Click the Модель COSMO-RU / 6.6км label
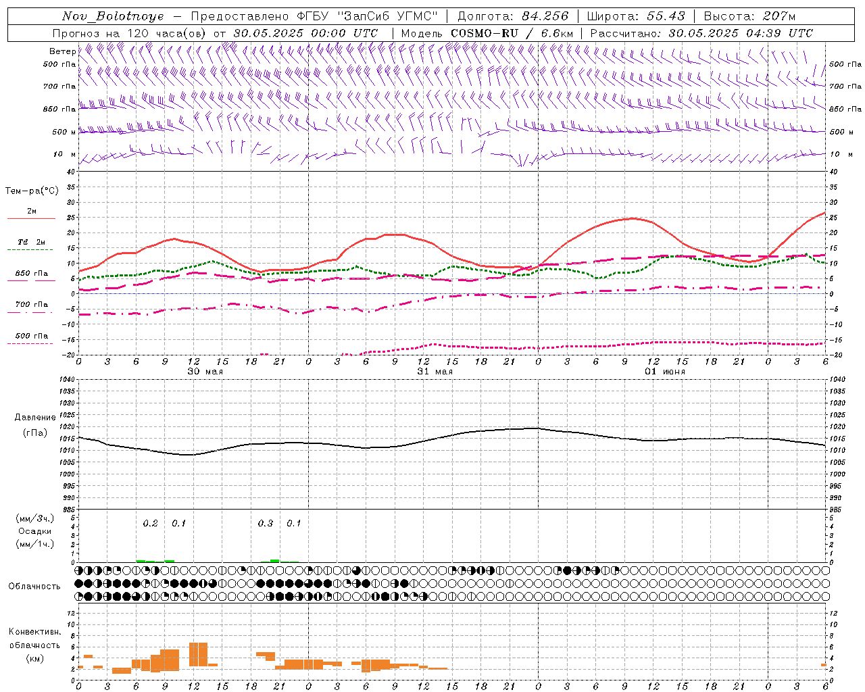This screenshot has height=692, width=865. tap(487, 33)
